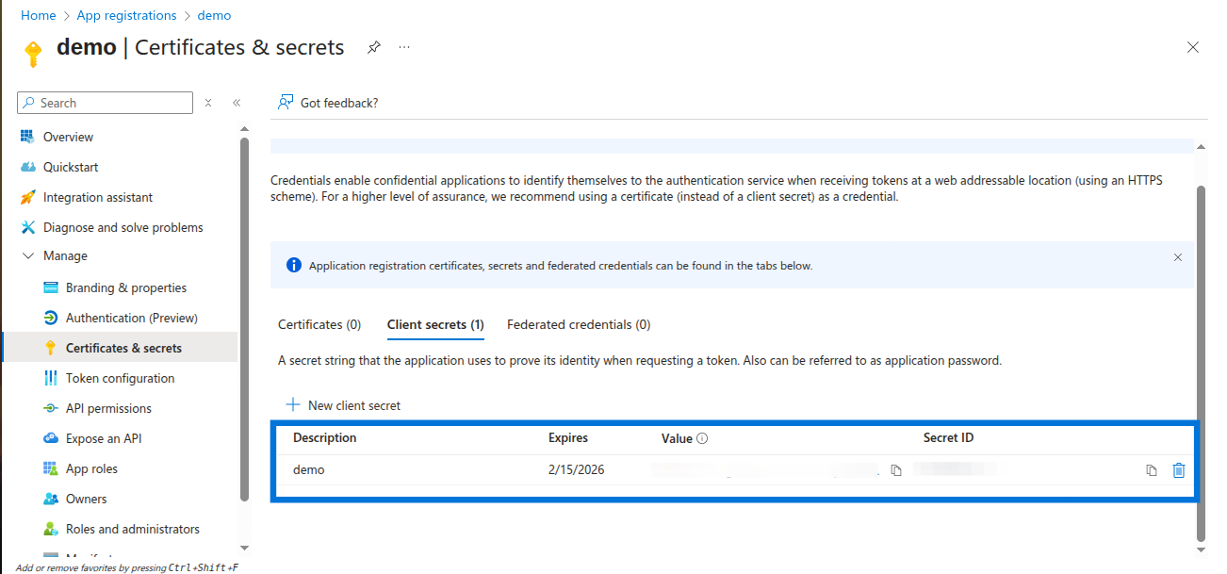Open App roles

(x=91, y=468)
